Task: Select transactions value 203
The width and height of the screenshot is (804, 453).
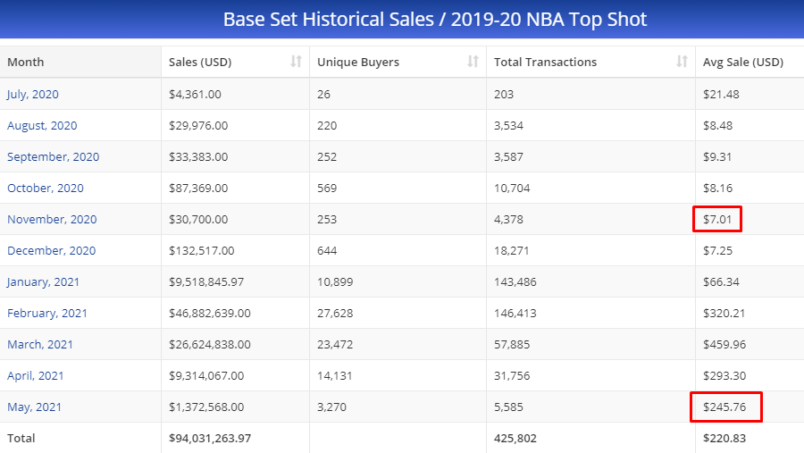Action: 504,95
